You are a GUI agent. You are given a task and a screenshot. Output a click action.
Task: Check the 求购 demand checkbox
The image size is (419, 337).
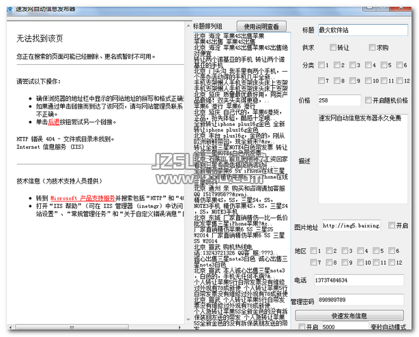coord(372,47)
